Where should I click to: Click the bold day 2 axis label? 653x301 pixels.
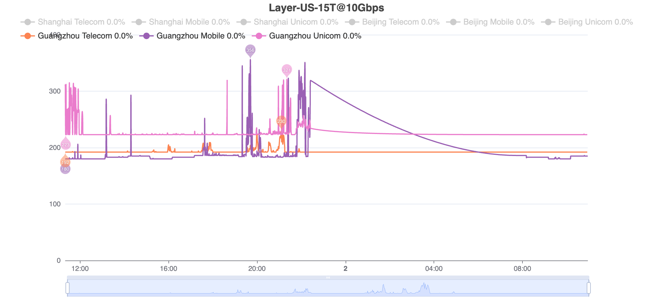(346, 269)
